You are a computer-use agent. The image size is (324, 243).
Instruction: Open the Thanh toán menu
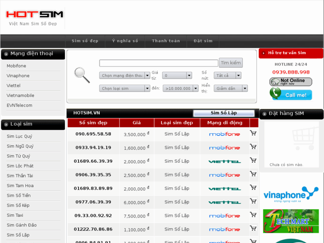(x=166, y=41)
